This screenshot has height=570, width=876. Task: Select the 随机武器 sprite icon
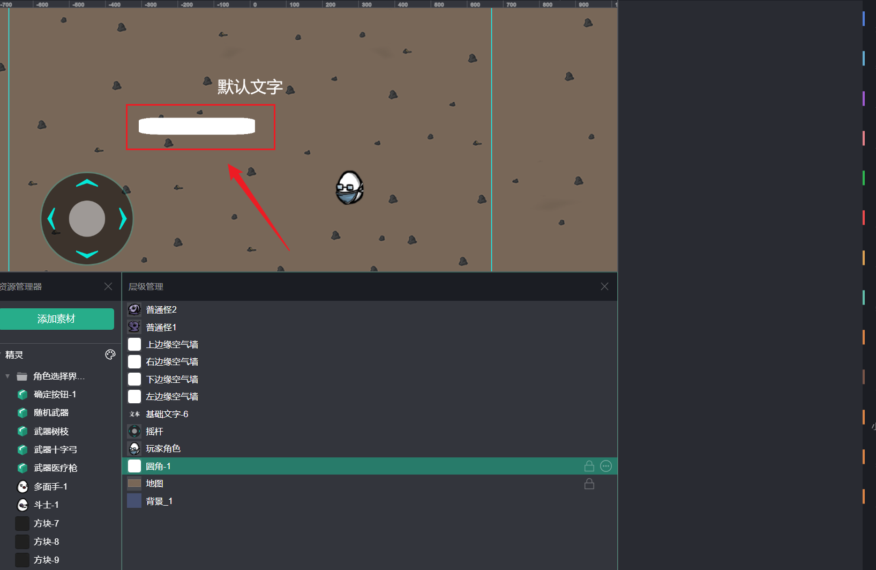point(23,413)
